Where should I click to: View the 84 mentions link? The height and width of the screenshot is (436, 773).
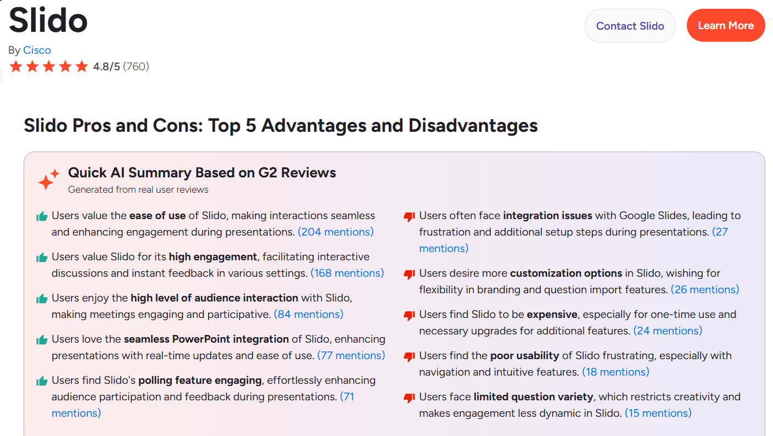pyautogui.click(x=308, y=314)
